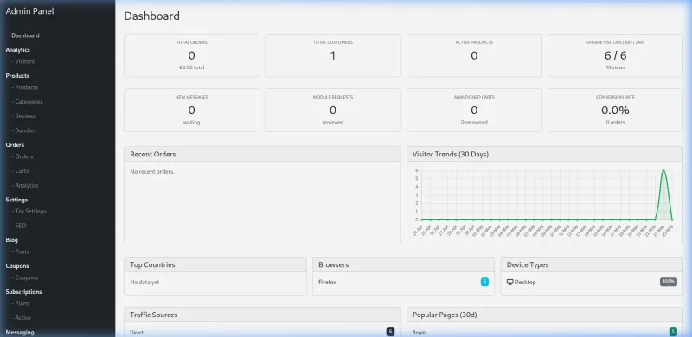Click the visitor chart peak point
692x337 pixels.
pyautogui.click(x=663, y=170)
